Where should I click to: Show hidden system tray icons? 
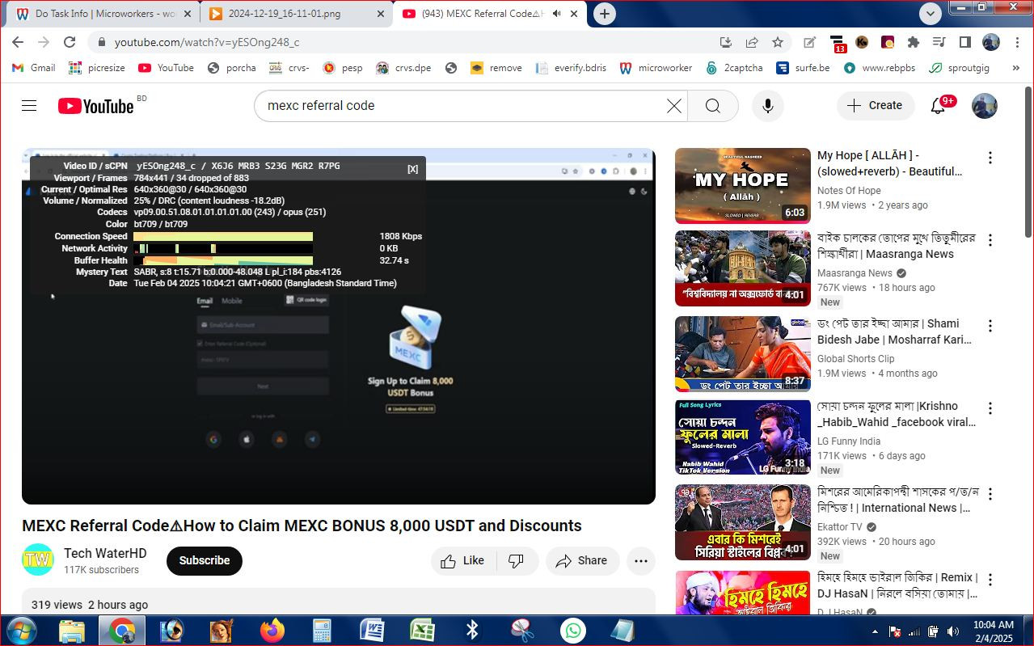point(875,631)
